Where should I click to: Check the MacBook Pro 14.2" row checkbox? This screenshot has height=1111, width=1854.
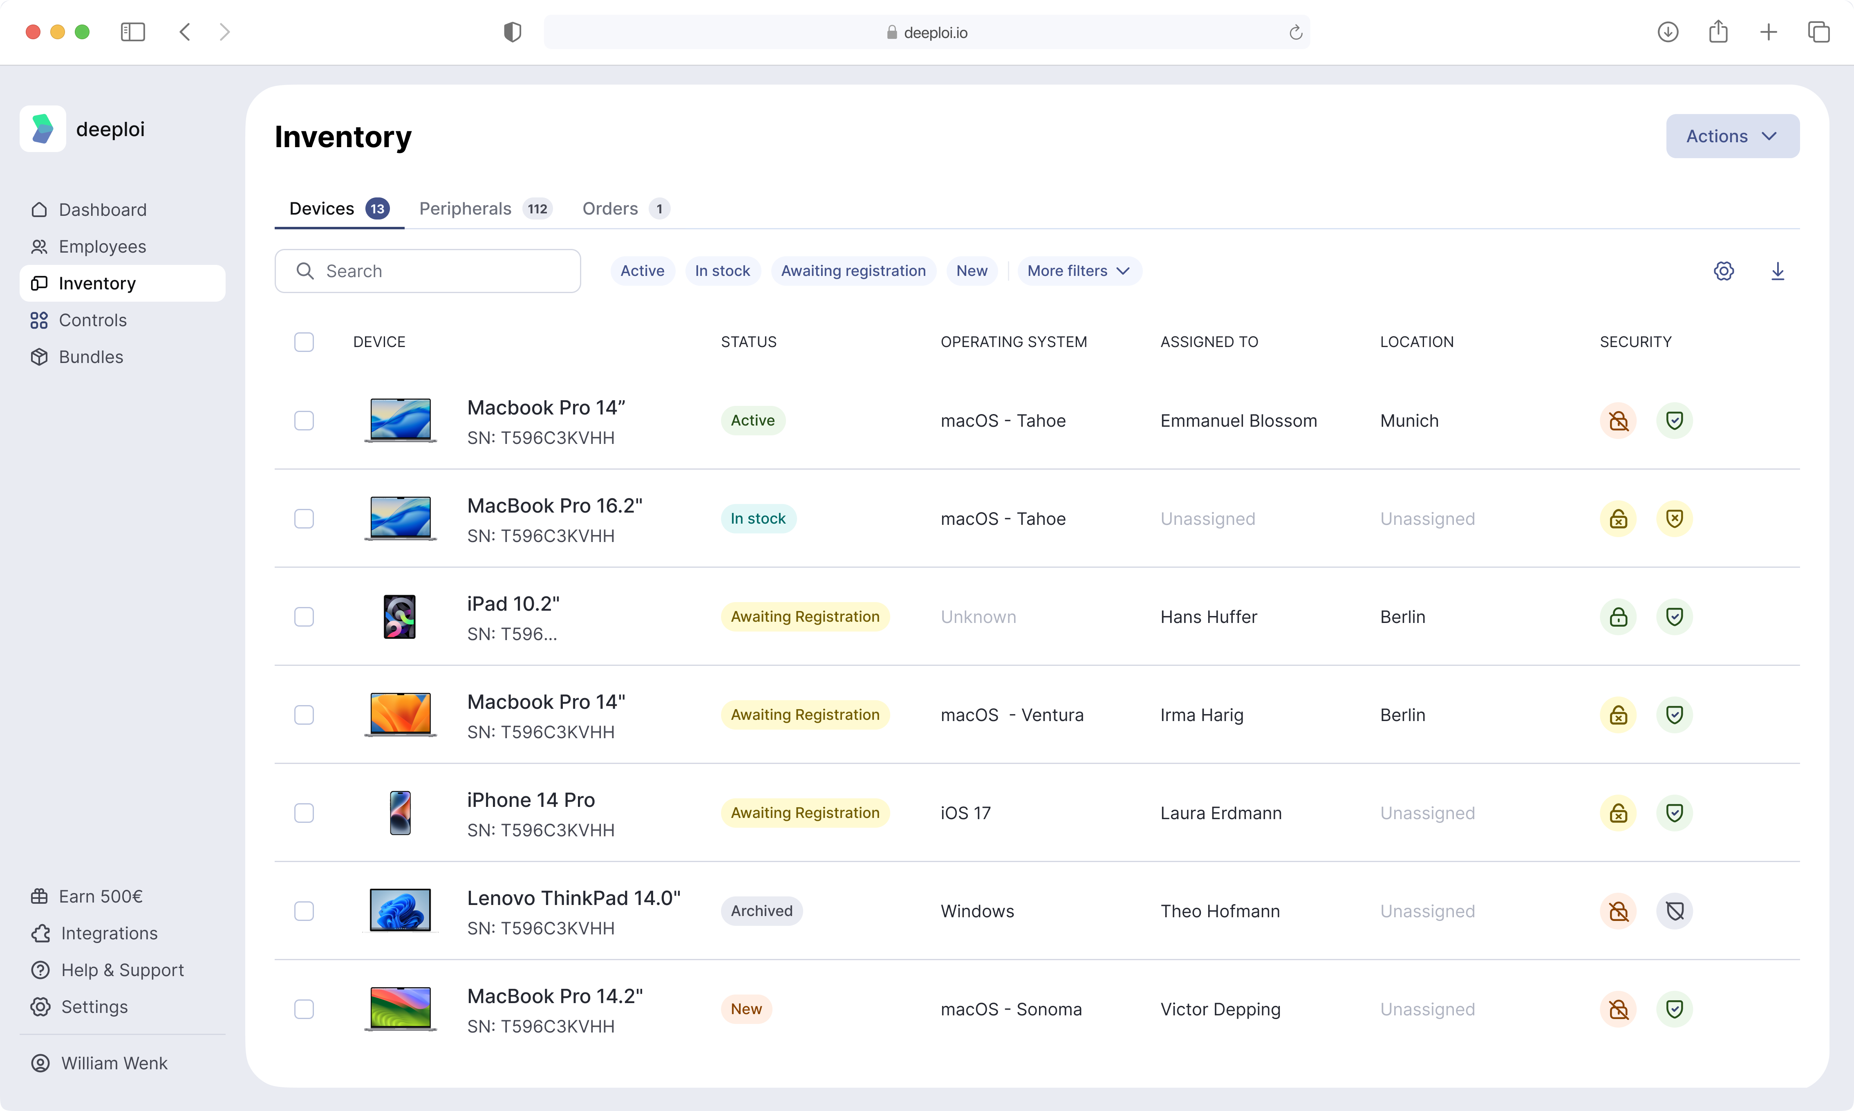click(x=304, y=1009)
